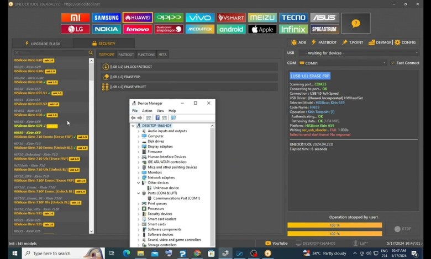Viewport: 431px width, 259px height.
Task: Click the [USB 1.0] UNLOCK FASTBOOT button
Action: [x=131, y=67]
